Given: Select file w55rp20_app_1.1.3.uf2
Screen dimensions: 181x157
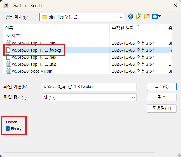Looking at the screenshot, I should pos(34,64).
